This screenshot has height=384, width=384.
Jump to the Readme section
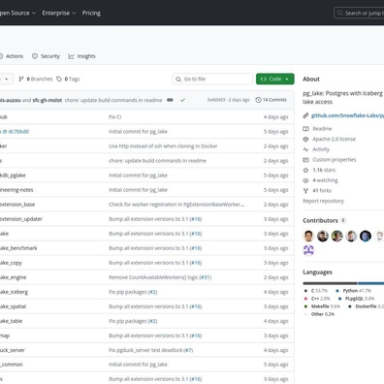(322, 129)
